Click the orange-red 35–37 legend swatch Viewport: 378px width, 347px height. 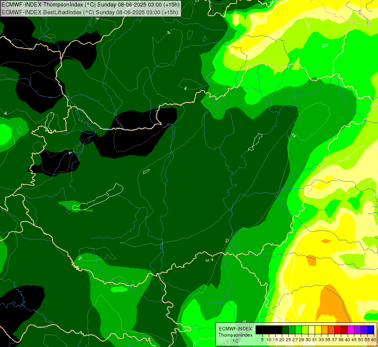pos(331,330)
